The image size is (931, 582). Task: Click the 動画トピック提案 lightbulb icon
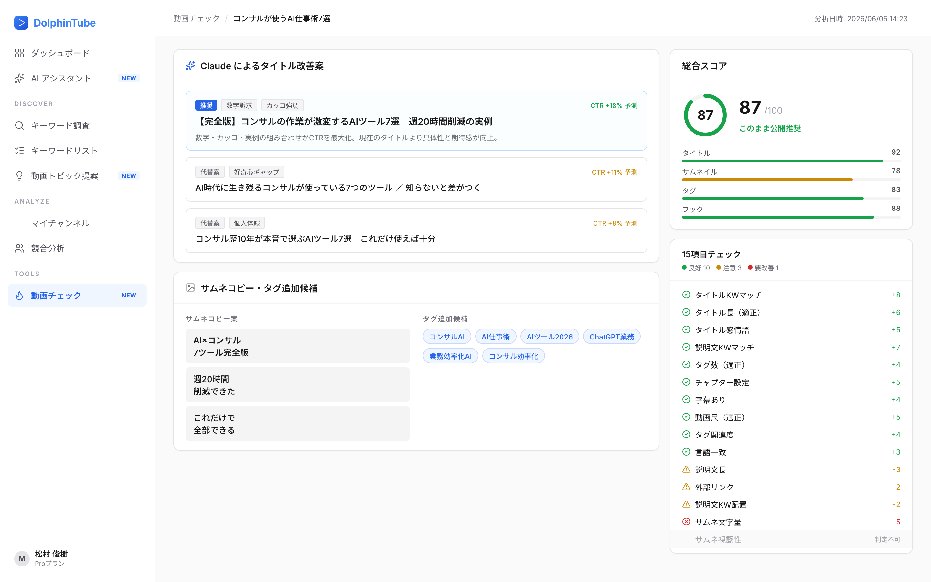tap(19, 176)
